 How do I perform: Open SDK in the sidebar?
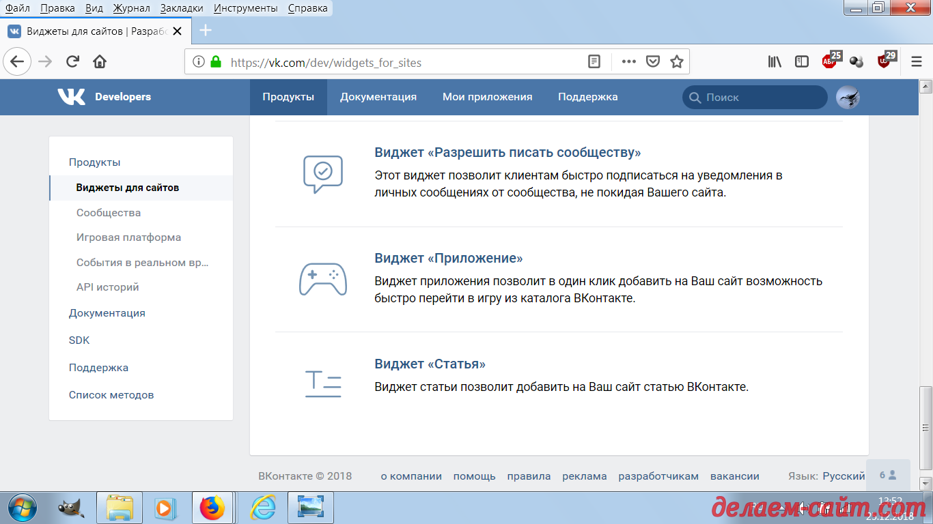point(79,340)
